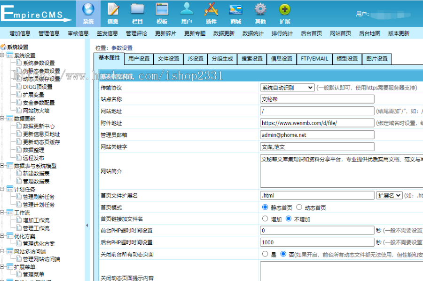The width and height of the screenshot is (423, 281).
Task: Click folder icon beside 工作流
Action: pyautogui.click(x=10, y=212)
